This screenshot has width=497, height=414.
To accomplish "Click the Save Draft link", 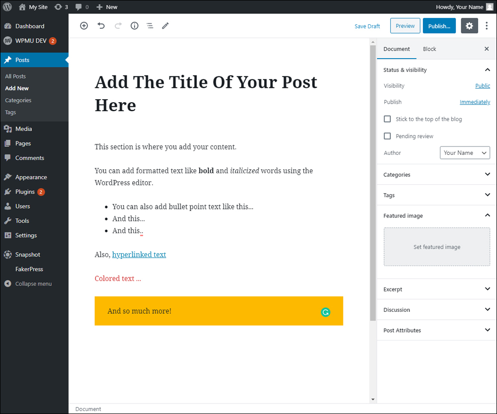I will click(367, 26).
